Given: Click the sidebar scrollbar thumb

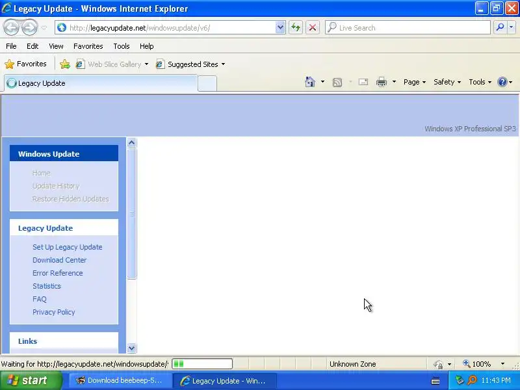Looking at the screenshot, I should coord(132,214).
